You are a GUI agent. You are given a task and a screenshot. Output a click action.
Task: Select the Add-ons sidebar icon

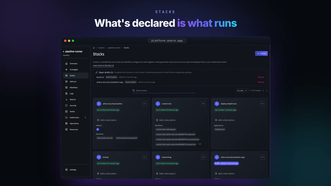[x=66, y=82]
